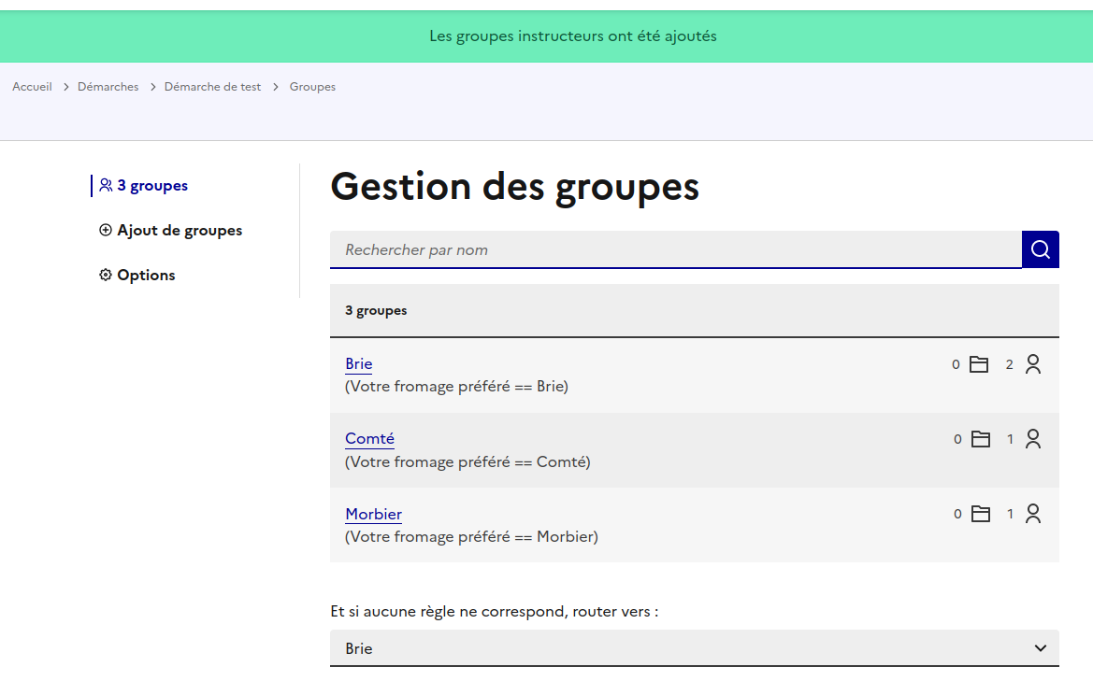Go to Options in side menu
The image size is (1093, 695).
(x=146, y=275)
